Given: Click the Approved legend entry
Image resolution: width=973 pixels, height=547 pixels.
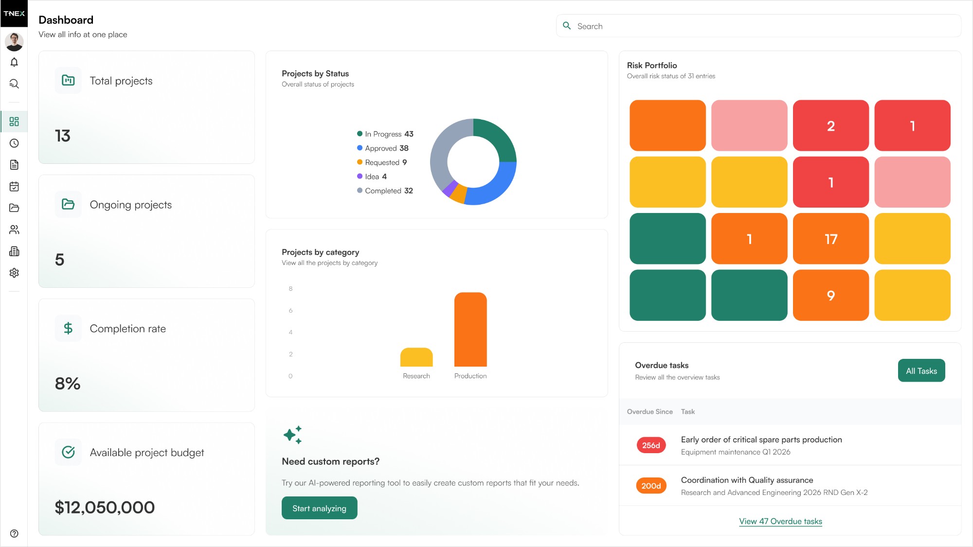Looking at the screenshot, I should [x=383, y=148].
